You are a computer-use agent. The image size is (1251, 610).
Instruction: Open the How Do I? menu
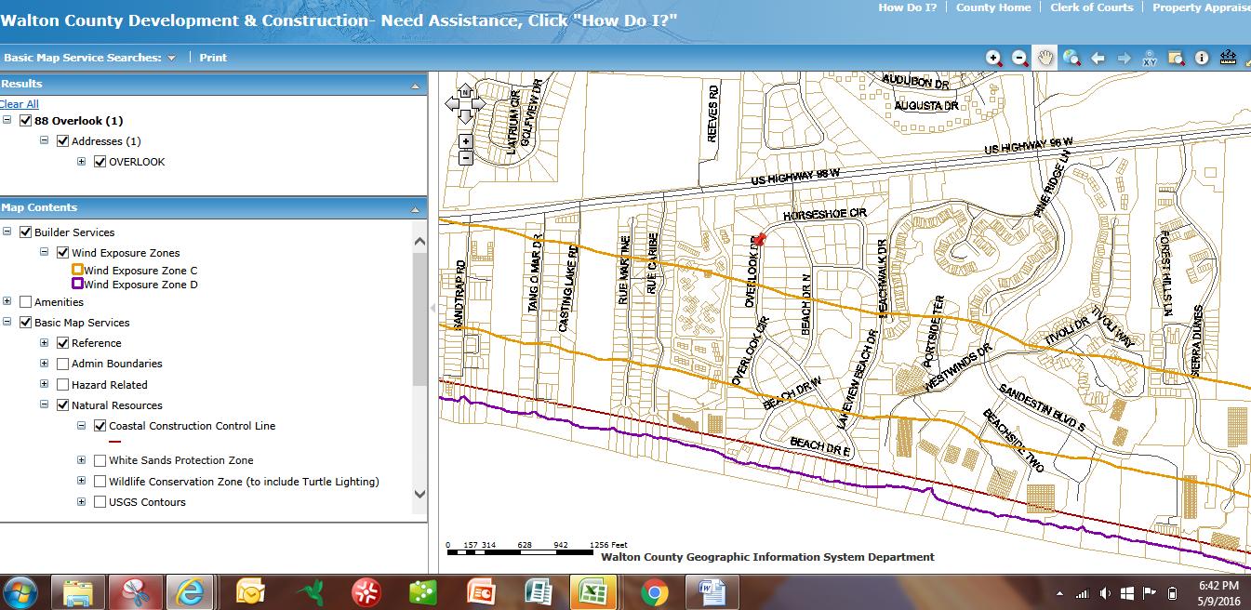(907, 7)
